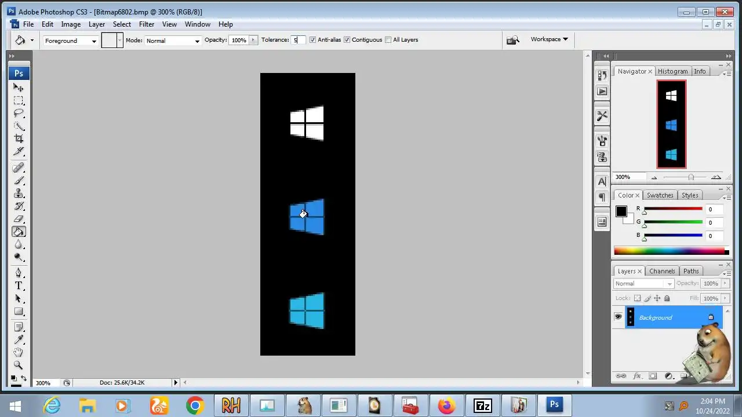Image resolution: width=742 pixels, height=417 pixels.
Task: Select the Zoom tool
Action: 19,365
